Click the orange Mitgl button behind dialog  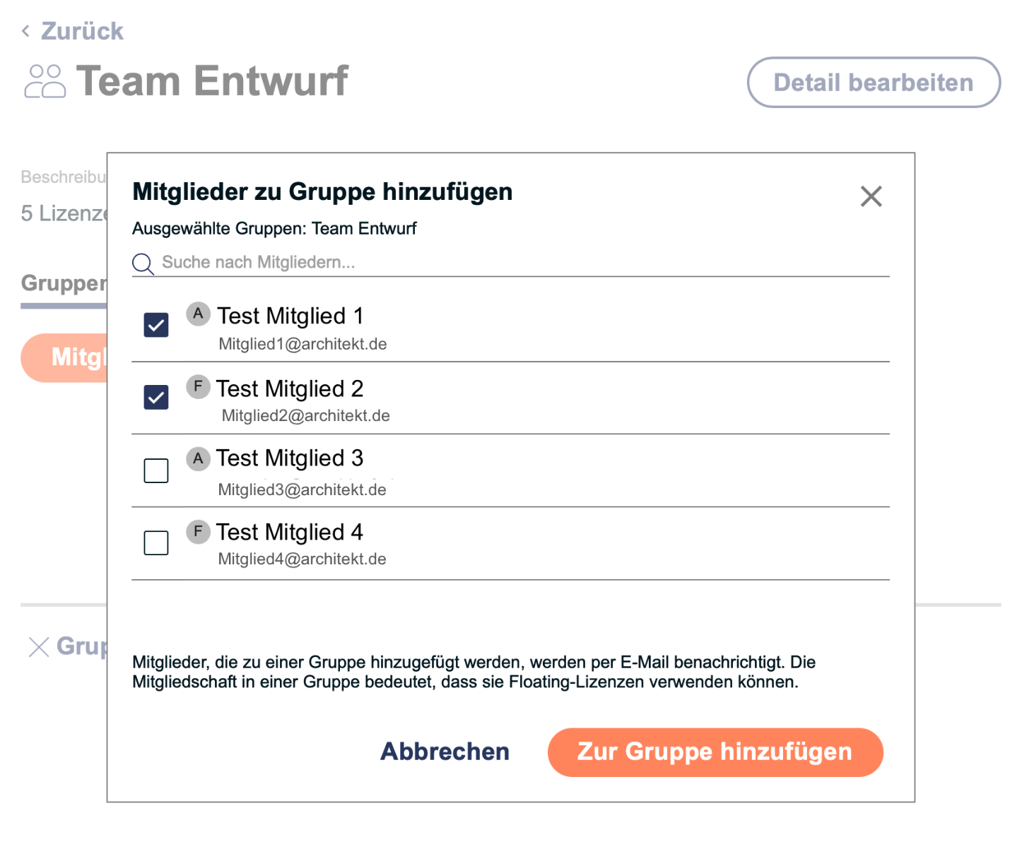(x=64, y=358)
